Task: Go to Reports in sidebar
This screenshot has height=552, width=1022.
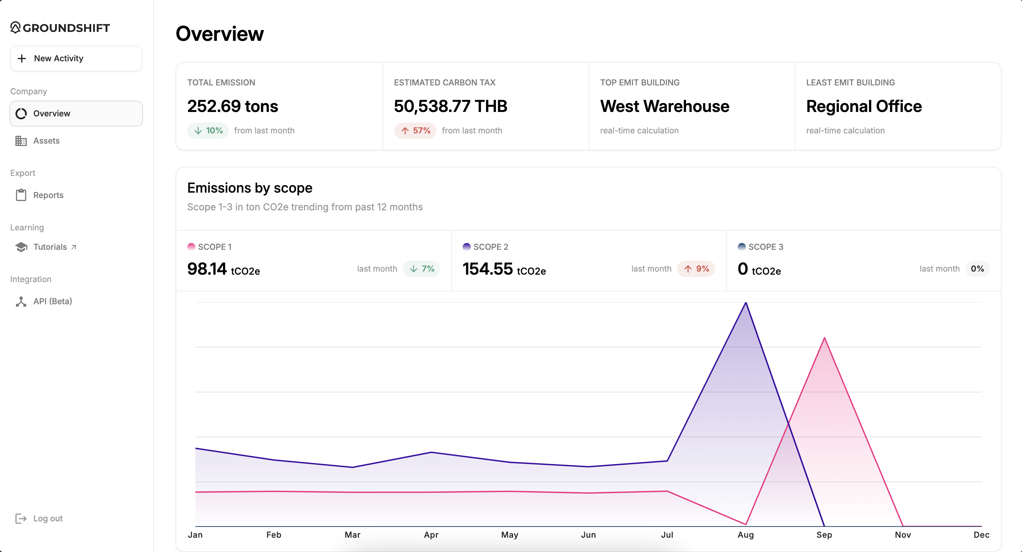Action: [x=48, y=195]
